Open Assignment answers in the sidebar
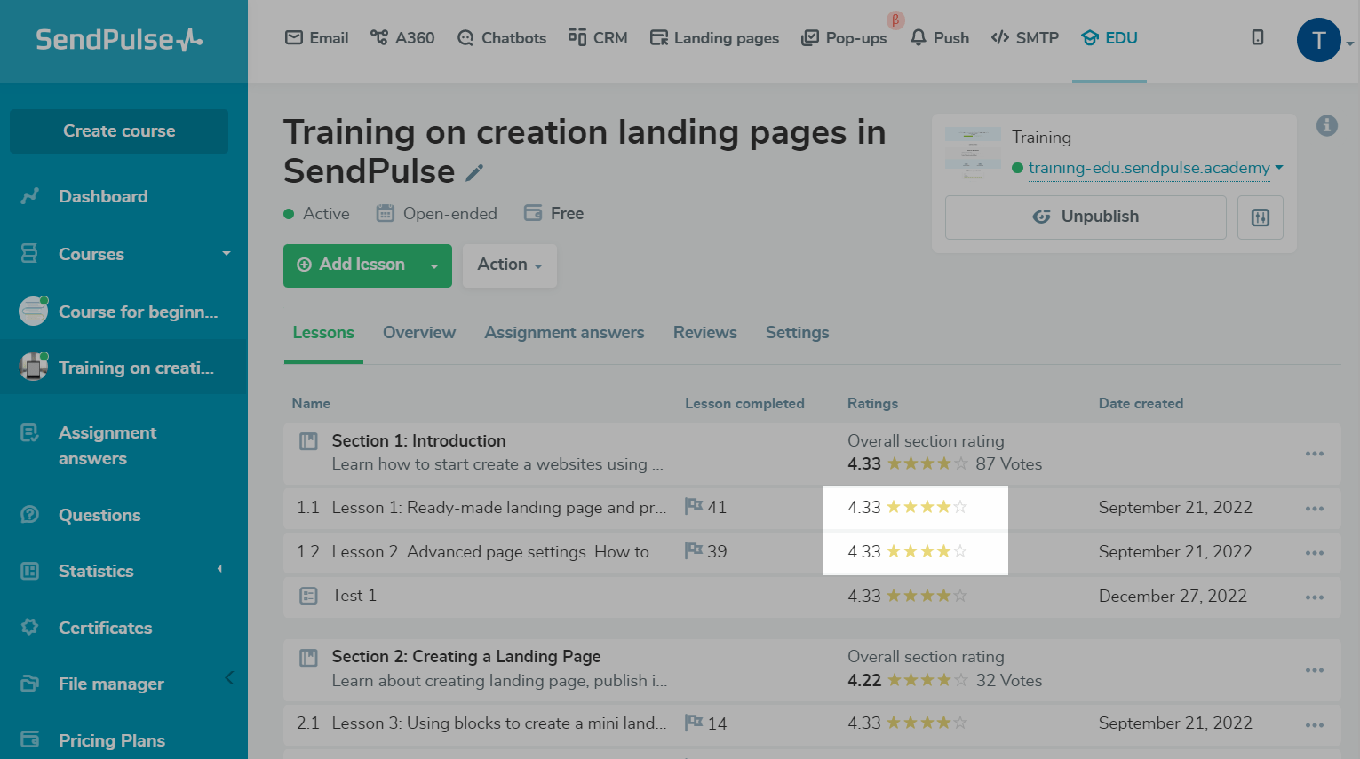The image size is (1360, 759). pyautogui.click(x=107, y=446)
